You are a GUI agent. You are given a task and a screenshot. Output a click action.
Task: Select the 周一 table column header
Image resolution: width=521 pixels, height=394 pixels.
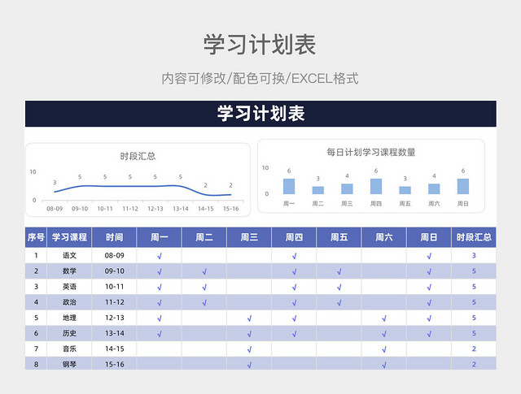coord(160,237)
